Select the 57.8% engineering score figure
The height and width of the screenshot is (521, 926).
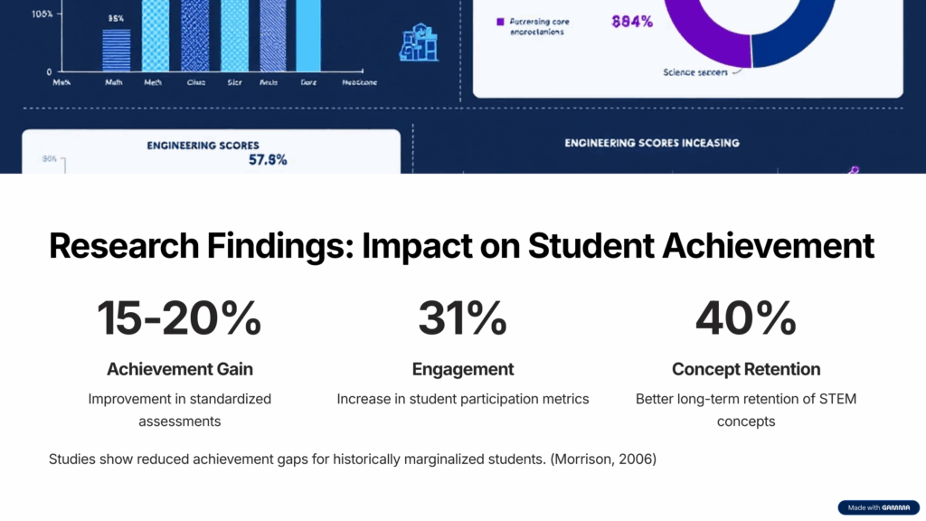268,160
